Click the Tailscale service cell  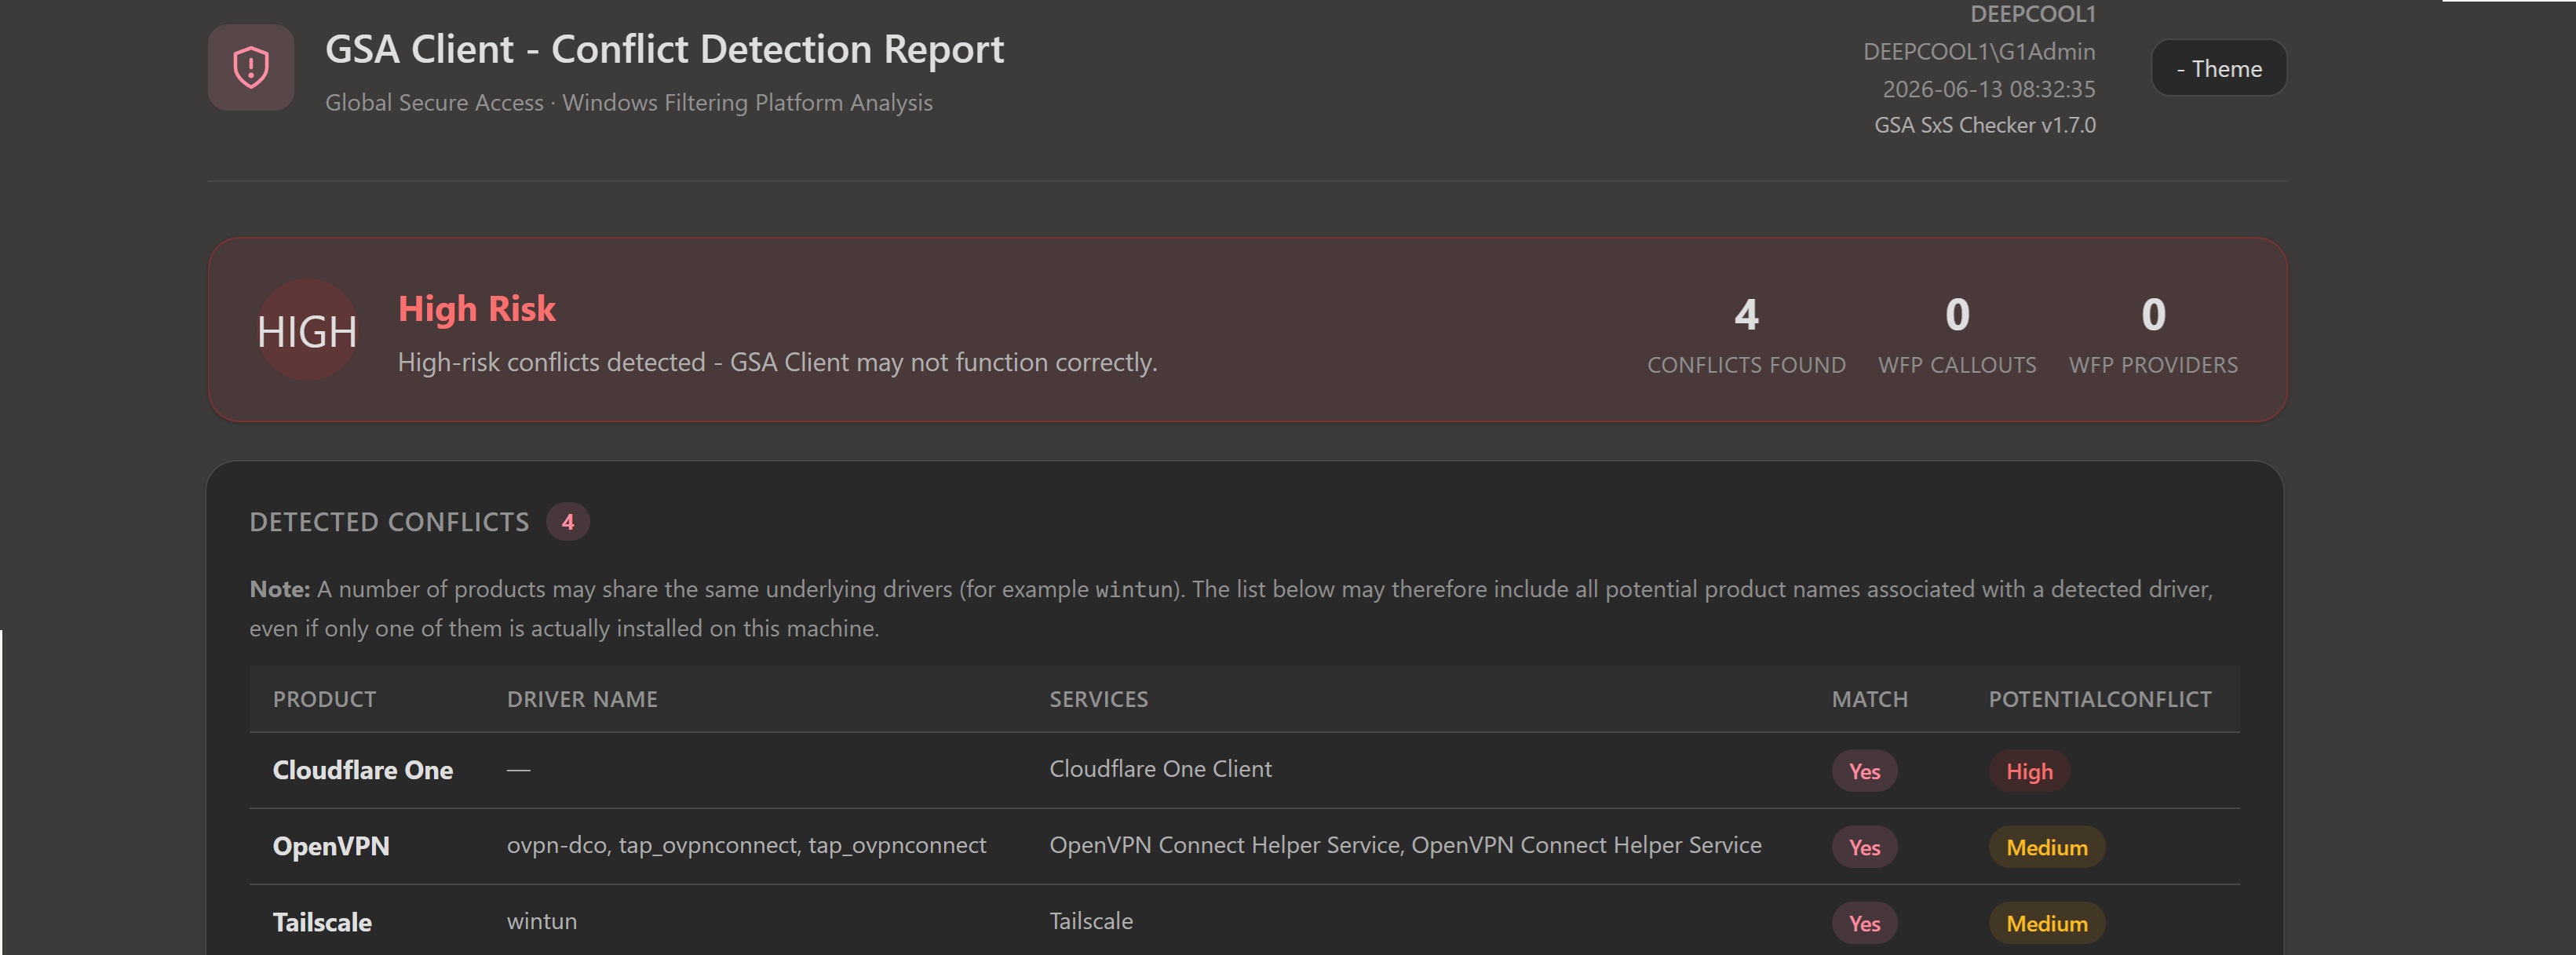pos(1091,921)
